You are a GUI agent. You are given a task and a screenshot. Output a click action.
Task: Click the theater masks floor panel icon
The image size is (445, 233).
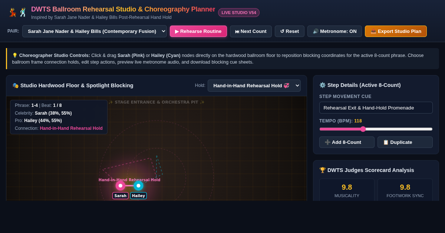click(x=16, y=85)
